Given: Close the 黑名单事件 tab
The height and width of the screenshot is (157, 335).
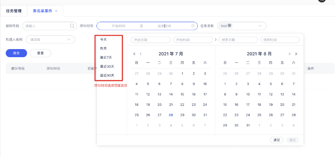Looking at the screenshot, I should [x=56, y=11].
